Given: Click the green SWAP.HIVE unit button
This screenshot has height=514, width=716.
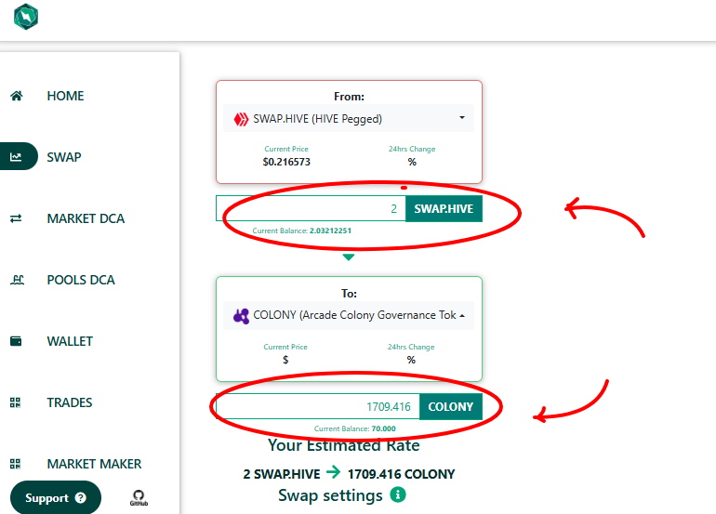Looking at the screenshot, I should [444, 208].
